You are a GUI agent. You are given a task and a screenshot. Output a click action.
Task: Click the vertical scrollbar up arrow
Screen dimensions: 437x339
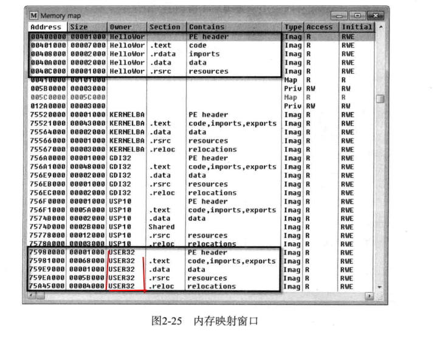(380, 27)
